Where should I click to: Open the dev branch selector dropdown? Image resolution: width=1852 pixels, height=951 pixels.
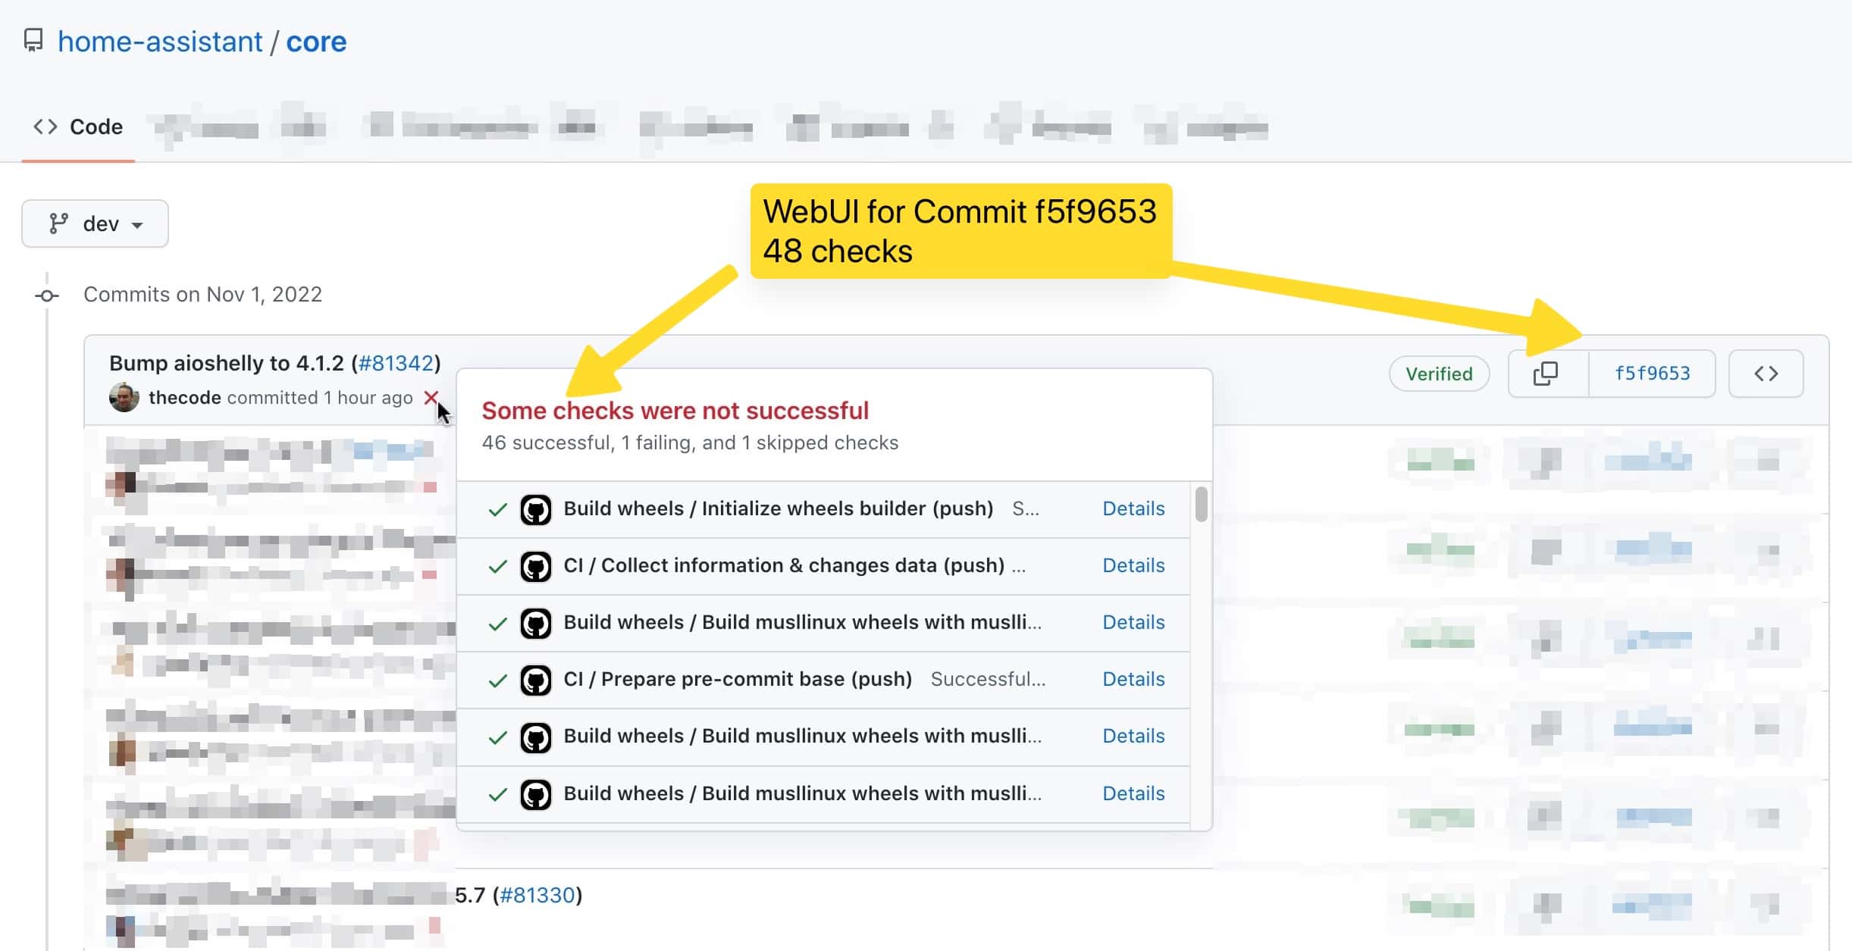tap(95, 223)
